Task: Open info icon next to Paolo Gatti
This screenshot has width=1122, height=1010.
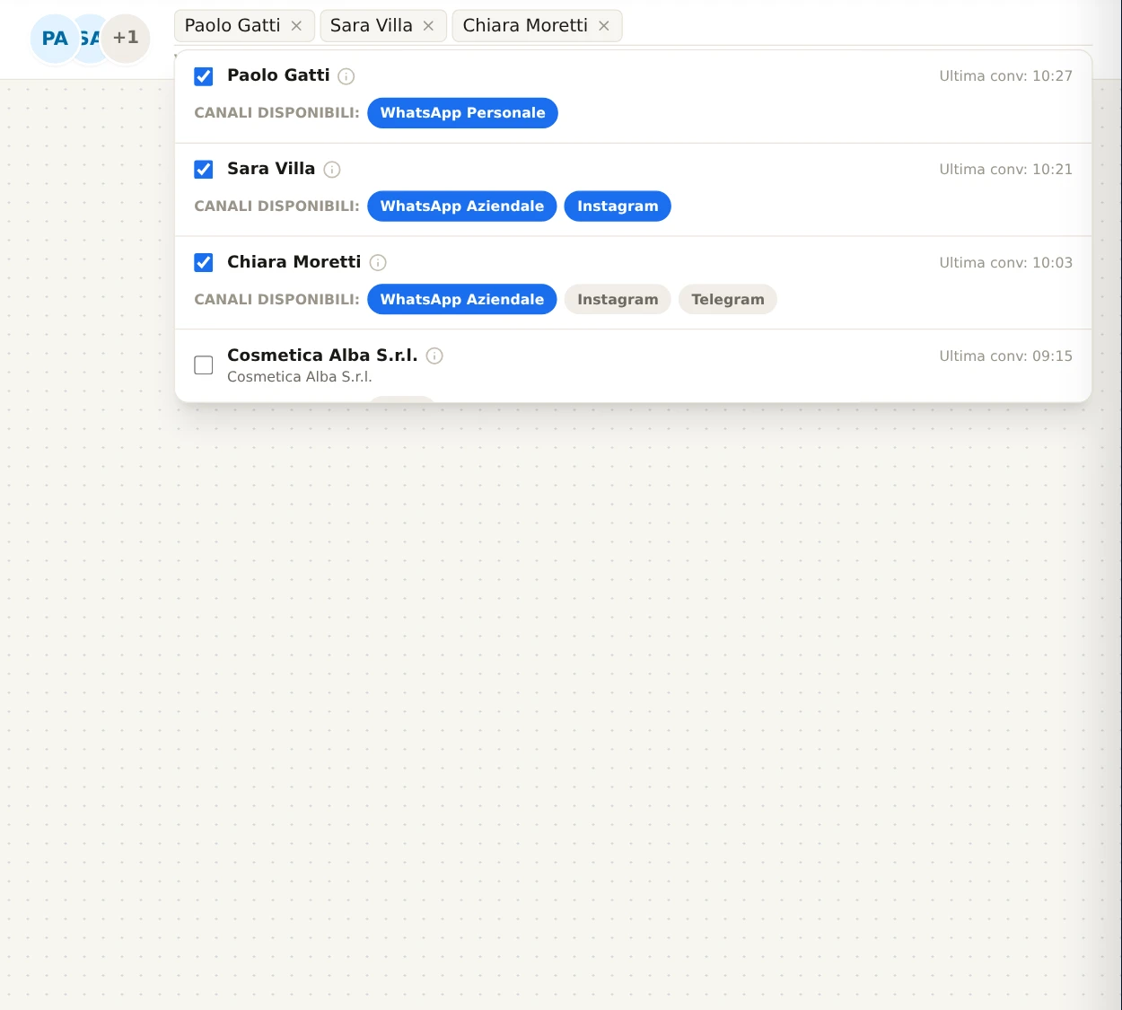Action: (x=346, y=76)
